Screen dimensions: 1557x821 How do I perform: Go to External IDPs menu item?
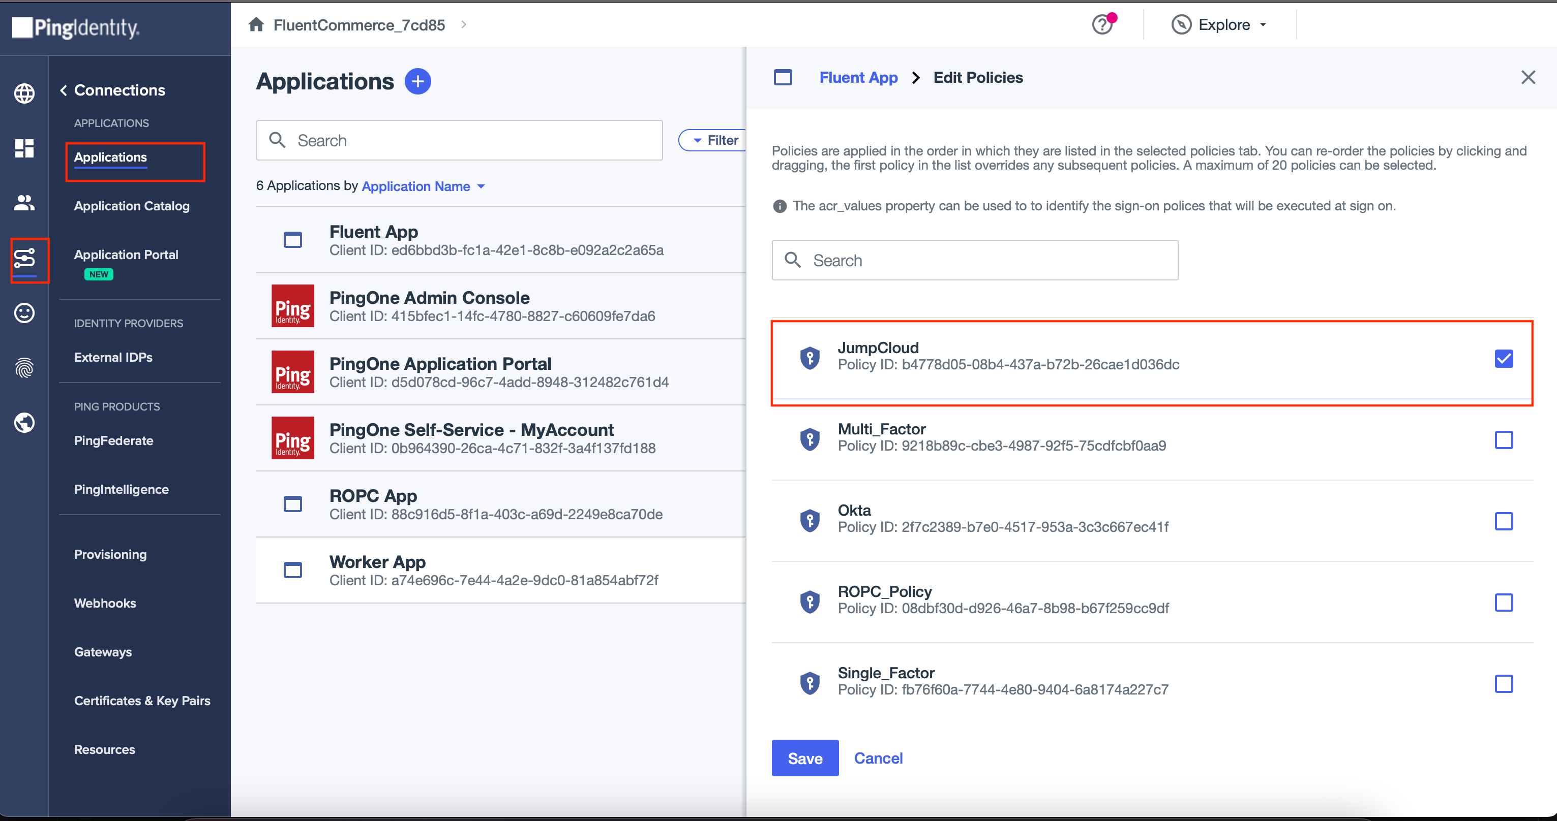point(113,357)
